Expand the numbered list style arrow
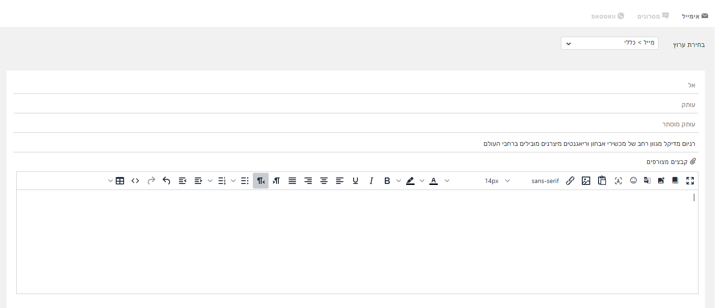The image size is (718, 308). pyautogui.click(x=210, y=181)
